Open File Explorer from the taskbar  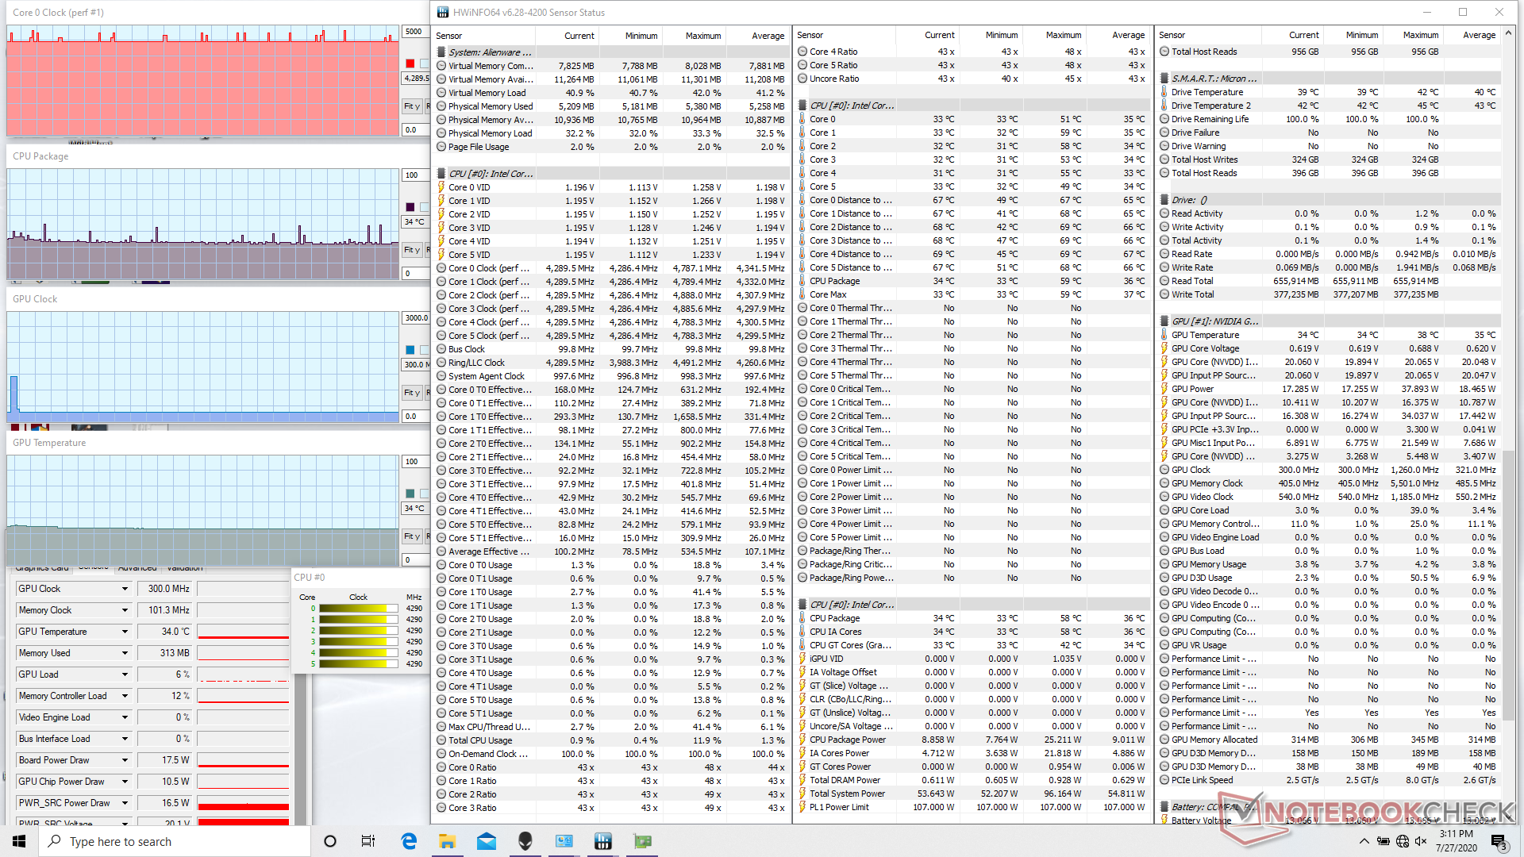click(x=447, y=841)
